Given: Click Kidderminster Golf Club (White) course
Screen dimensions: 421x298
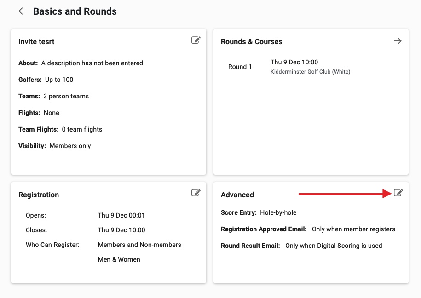Looking at the screenshot, I should point(310,72).
